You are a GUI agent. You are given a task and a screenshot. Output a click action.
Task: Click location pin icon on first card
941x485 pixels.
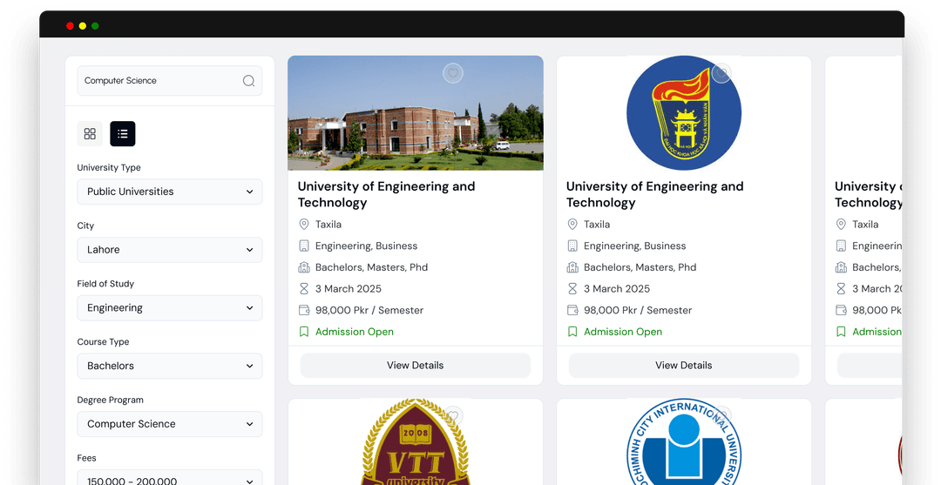tap(304, 225)
